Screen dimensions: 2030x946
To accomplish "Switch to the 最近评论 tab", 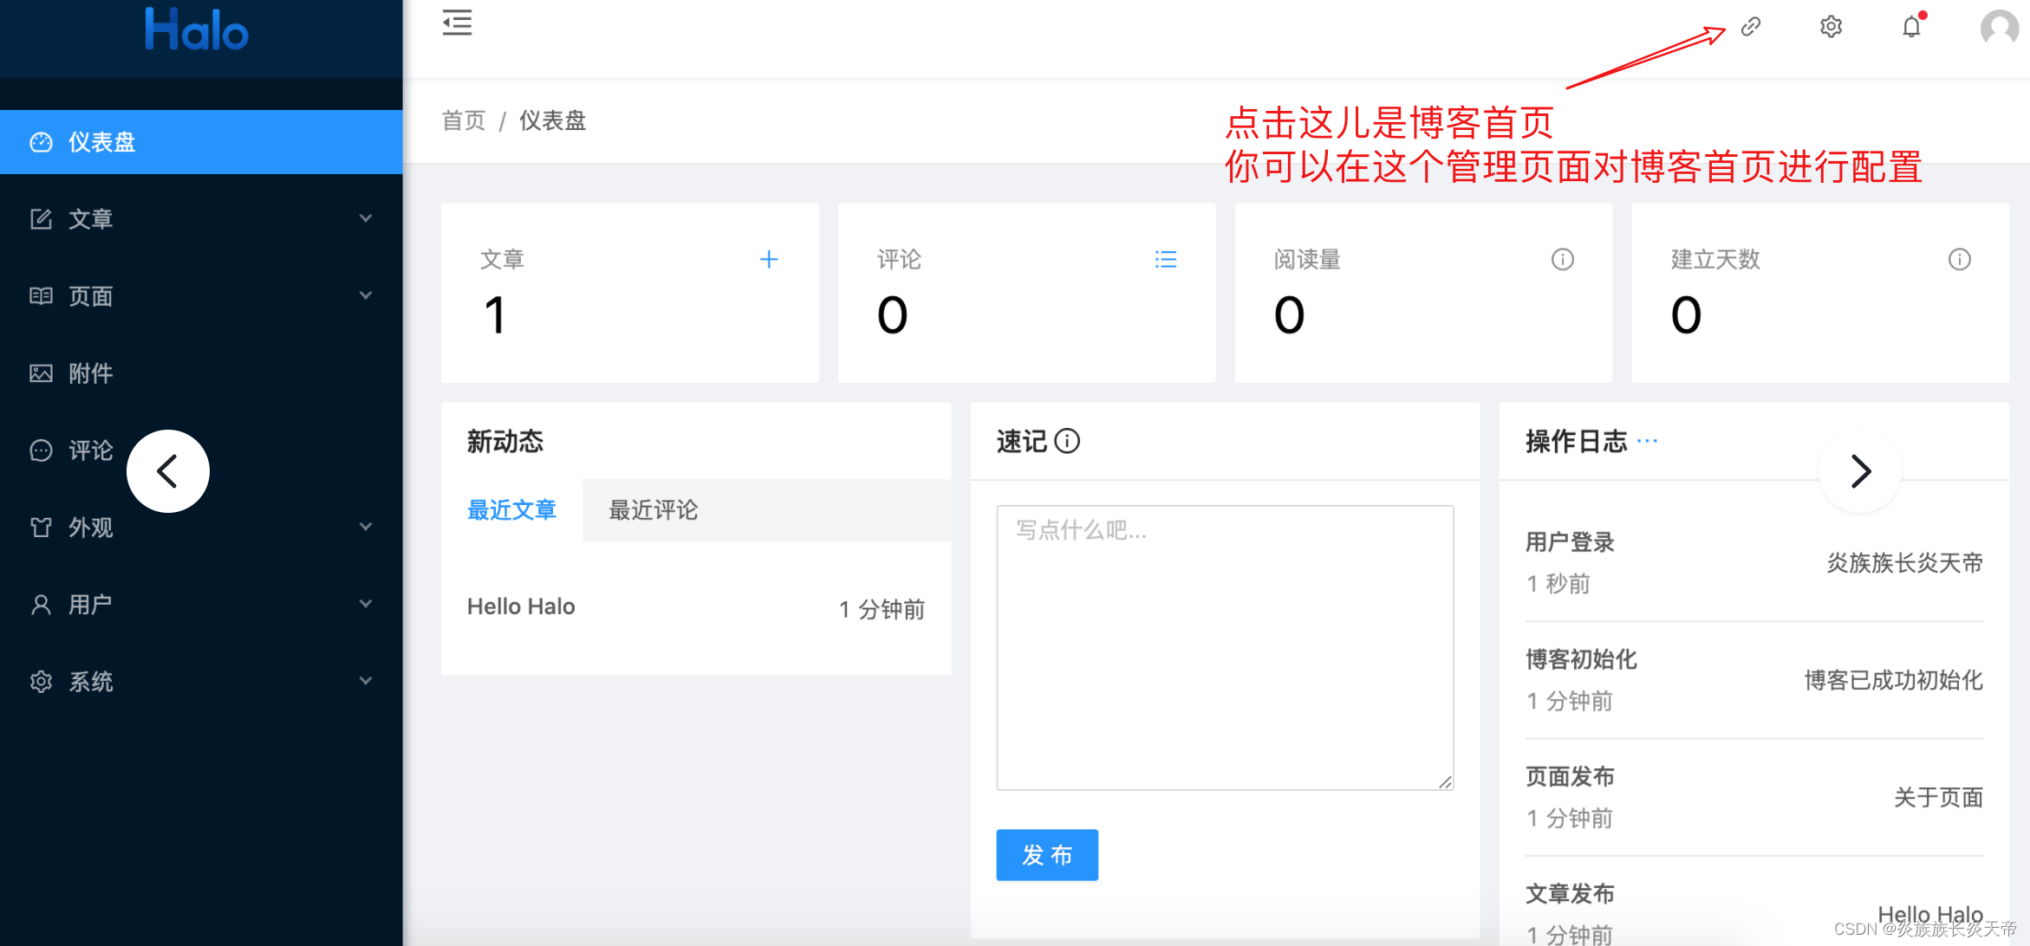I will tap(652, 510).
